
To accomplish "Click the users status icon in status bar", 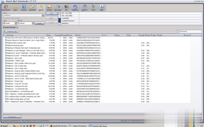I will tap(122, 121).
